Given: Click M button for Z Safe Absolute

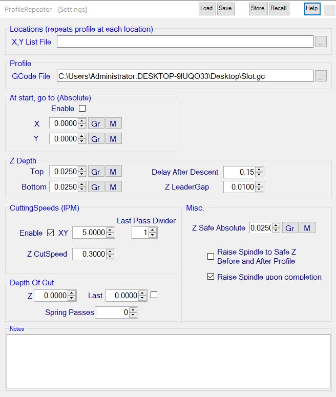Looking at the screenshot, I should pyautogui.click(x=307, y=228).
